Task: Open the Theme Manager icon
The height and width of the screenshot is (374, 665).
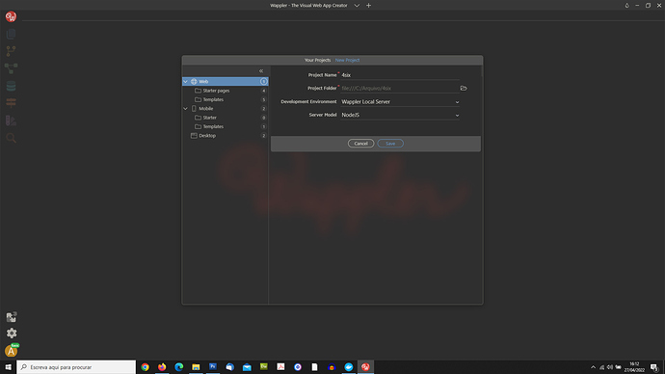Action: 11,120
